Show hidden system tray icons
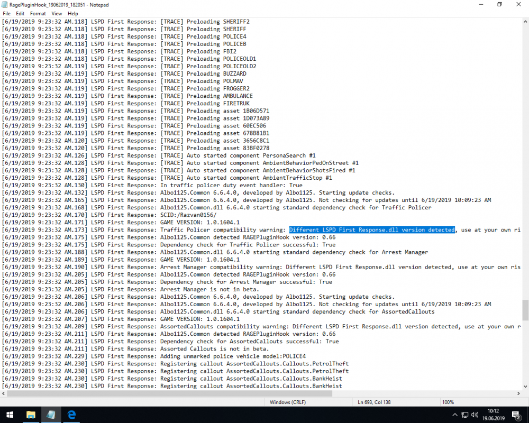The width and height of the screenshot is (529, 423). click(455, 415)
